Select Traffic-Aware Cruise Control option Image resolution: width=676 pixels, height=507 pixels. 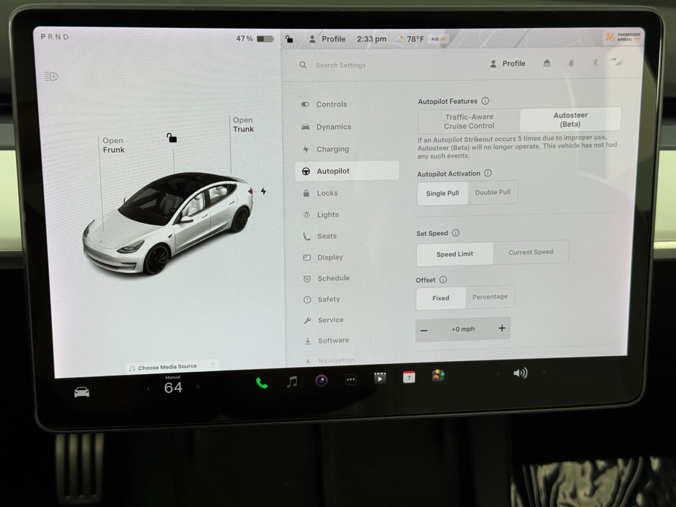tap(469, 121)
